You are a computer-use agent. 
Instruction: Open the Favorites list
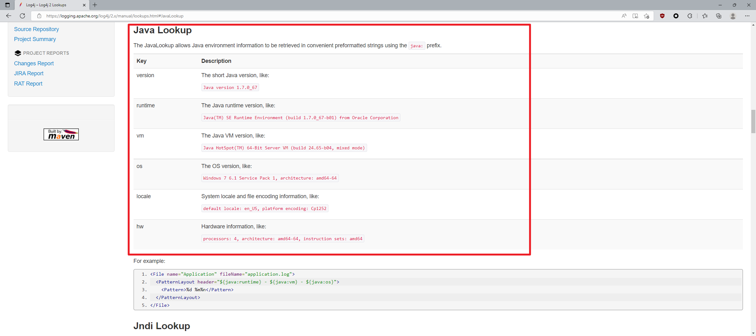(705, 16)
